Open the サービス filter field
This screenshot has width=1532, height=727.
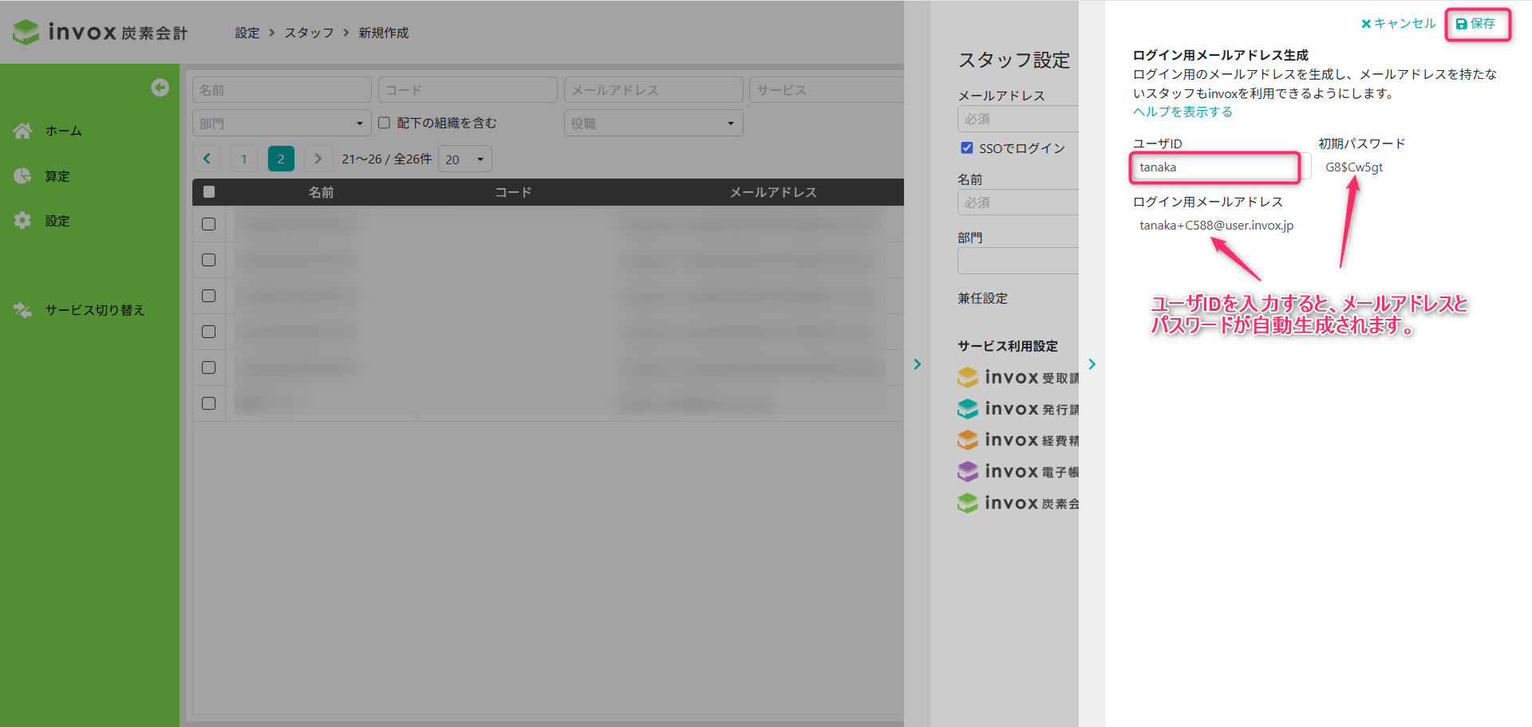pyautogui.click(x=827, y=90)
